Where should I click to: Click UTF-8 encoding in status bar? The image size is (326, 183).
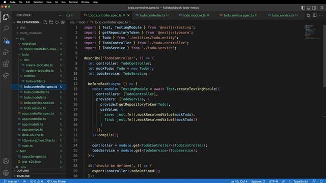tap(273, 181)
